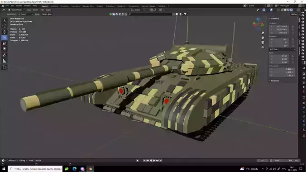The width and height of the screenshot is (306, 172).
Task: Toggle viewport overlays
Action: (271, 10)
